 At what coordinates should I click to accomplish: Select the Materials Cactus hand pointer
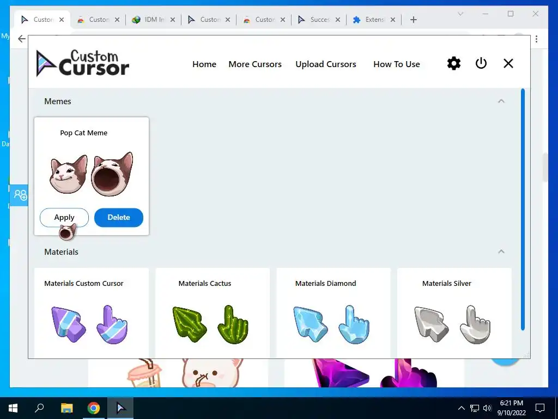click(233, 324)
